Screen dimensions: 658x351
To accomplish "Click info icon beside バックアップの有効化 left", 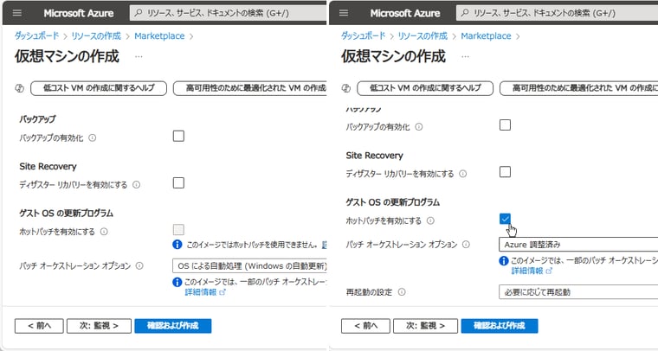I will (93, 137).
